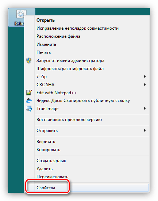Click the Notepad++ icon in the menu

[x=29, y=92]
